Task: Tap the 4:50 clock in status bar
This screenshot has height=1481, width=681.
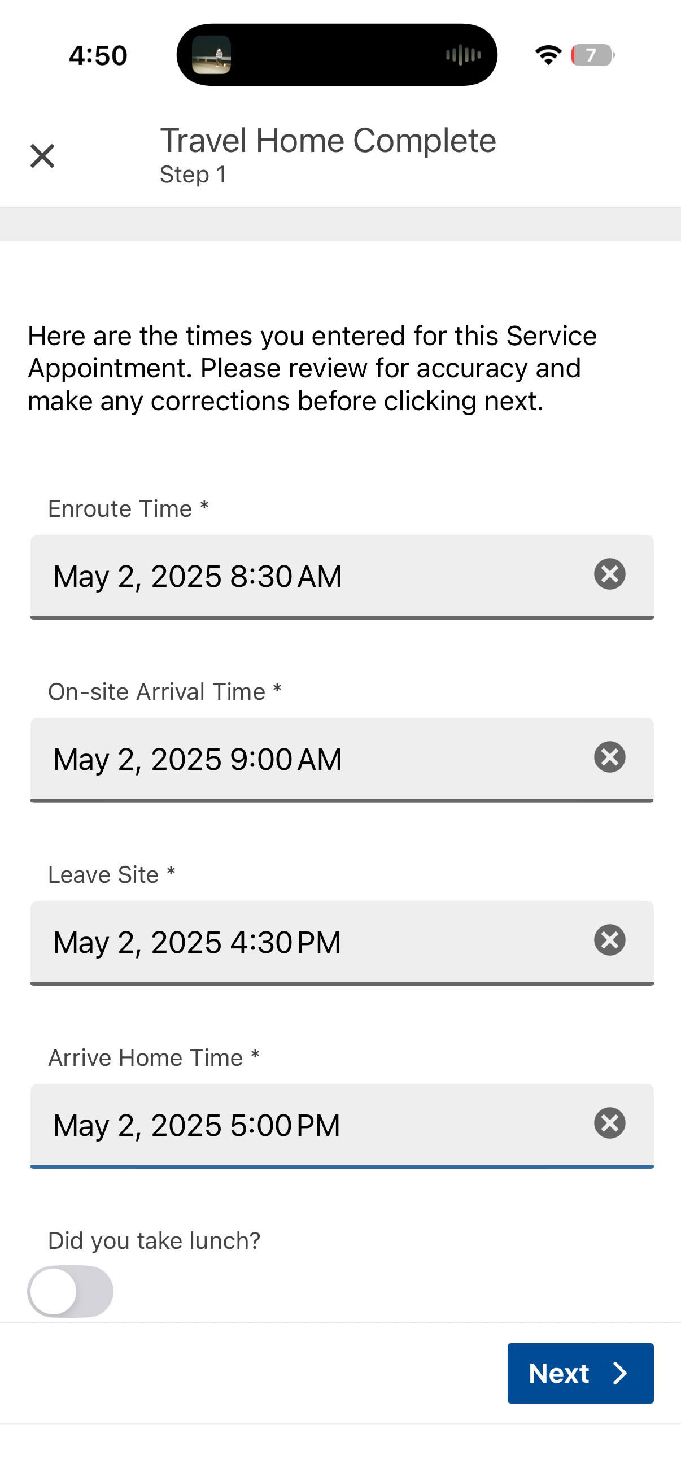Action: pos(98,56)
